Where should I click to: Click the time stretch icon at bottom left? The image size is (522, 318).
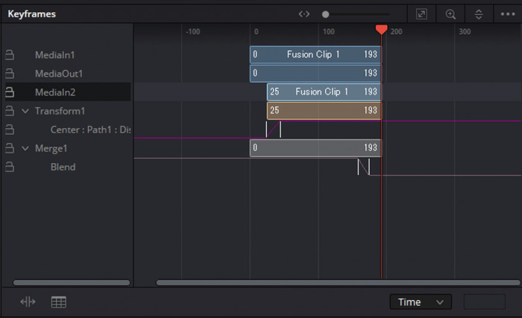point(28,302)
